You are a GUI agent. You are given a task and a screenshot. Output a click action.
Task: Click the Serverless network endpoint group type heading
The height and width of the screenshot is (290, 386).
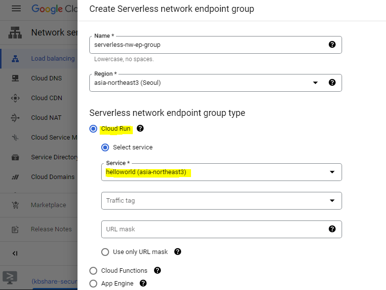(x=167, y=113)
